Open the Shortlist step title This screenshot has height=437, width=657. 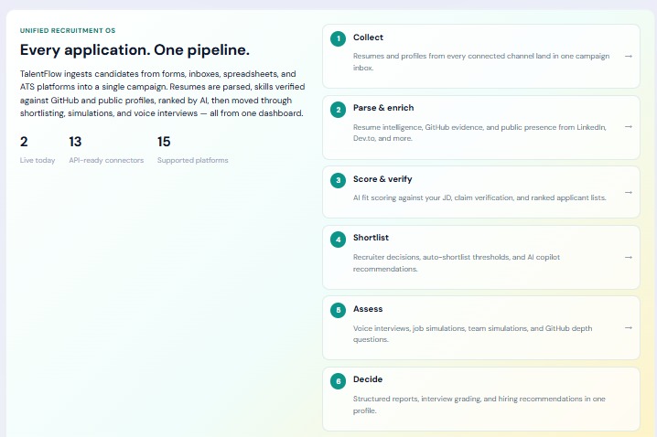click(x=371, y=238)
